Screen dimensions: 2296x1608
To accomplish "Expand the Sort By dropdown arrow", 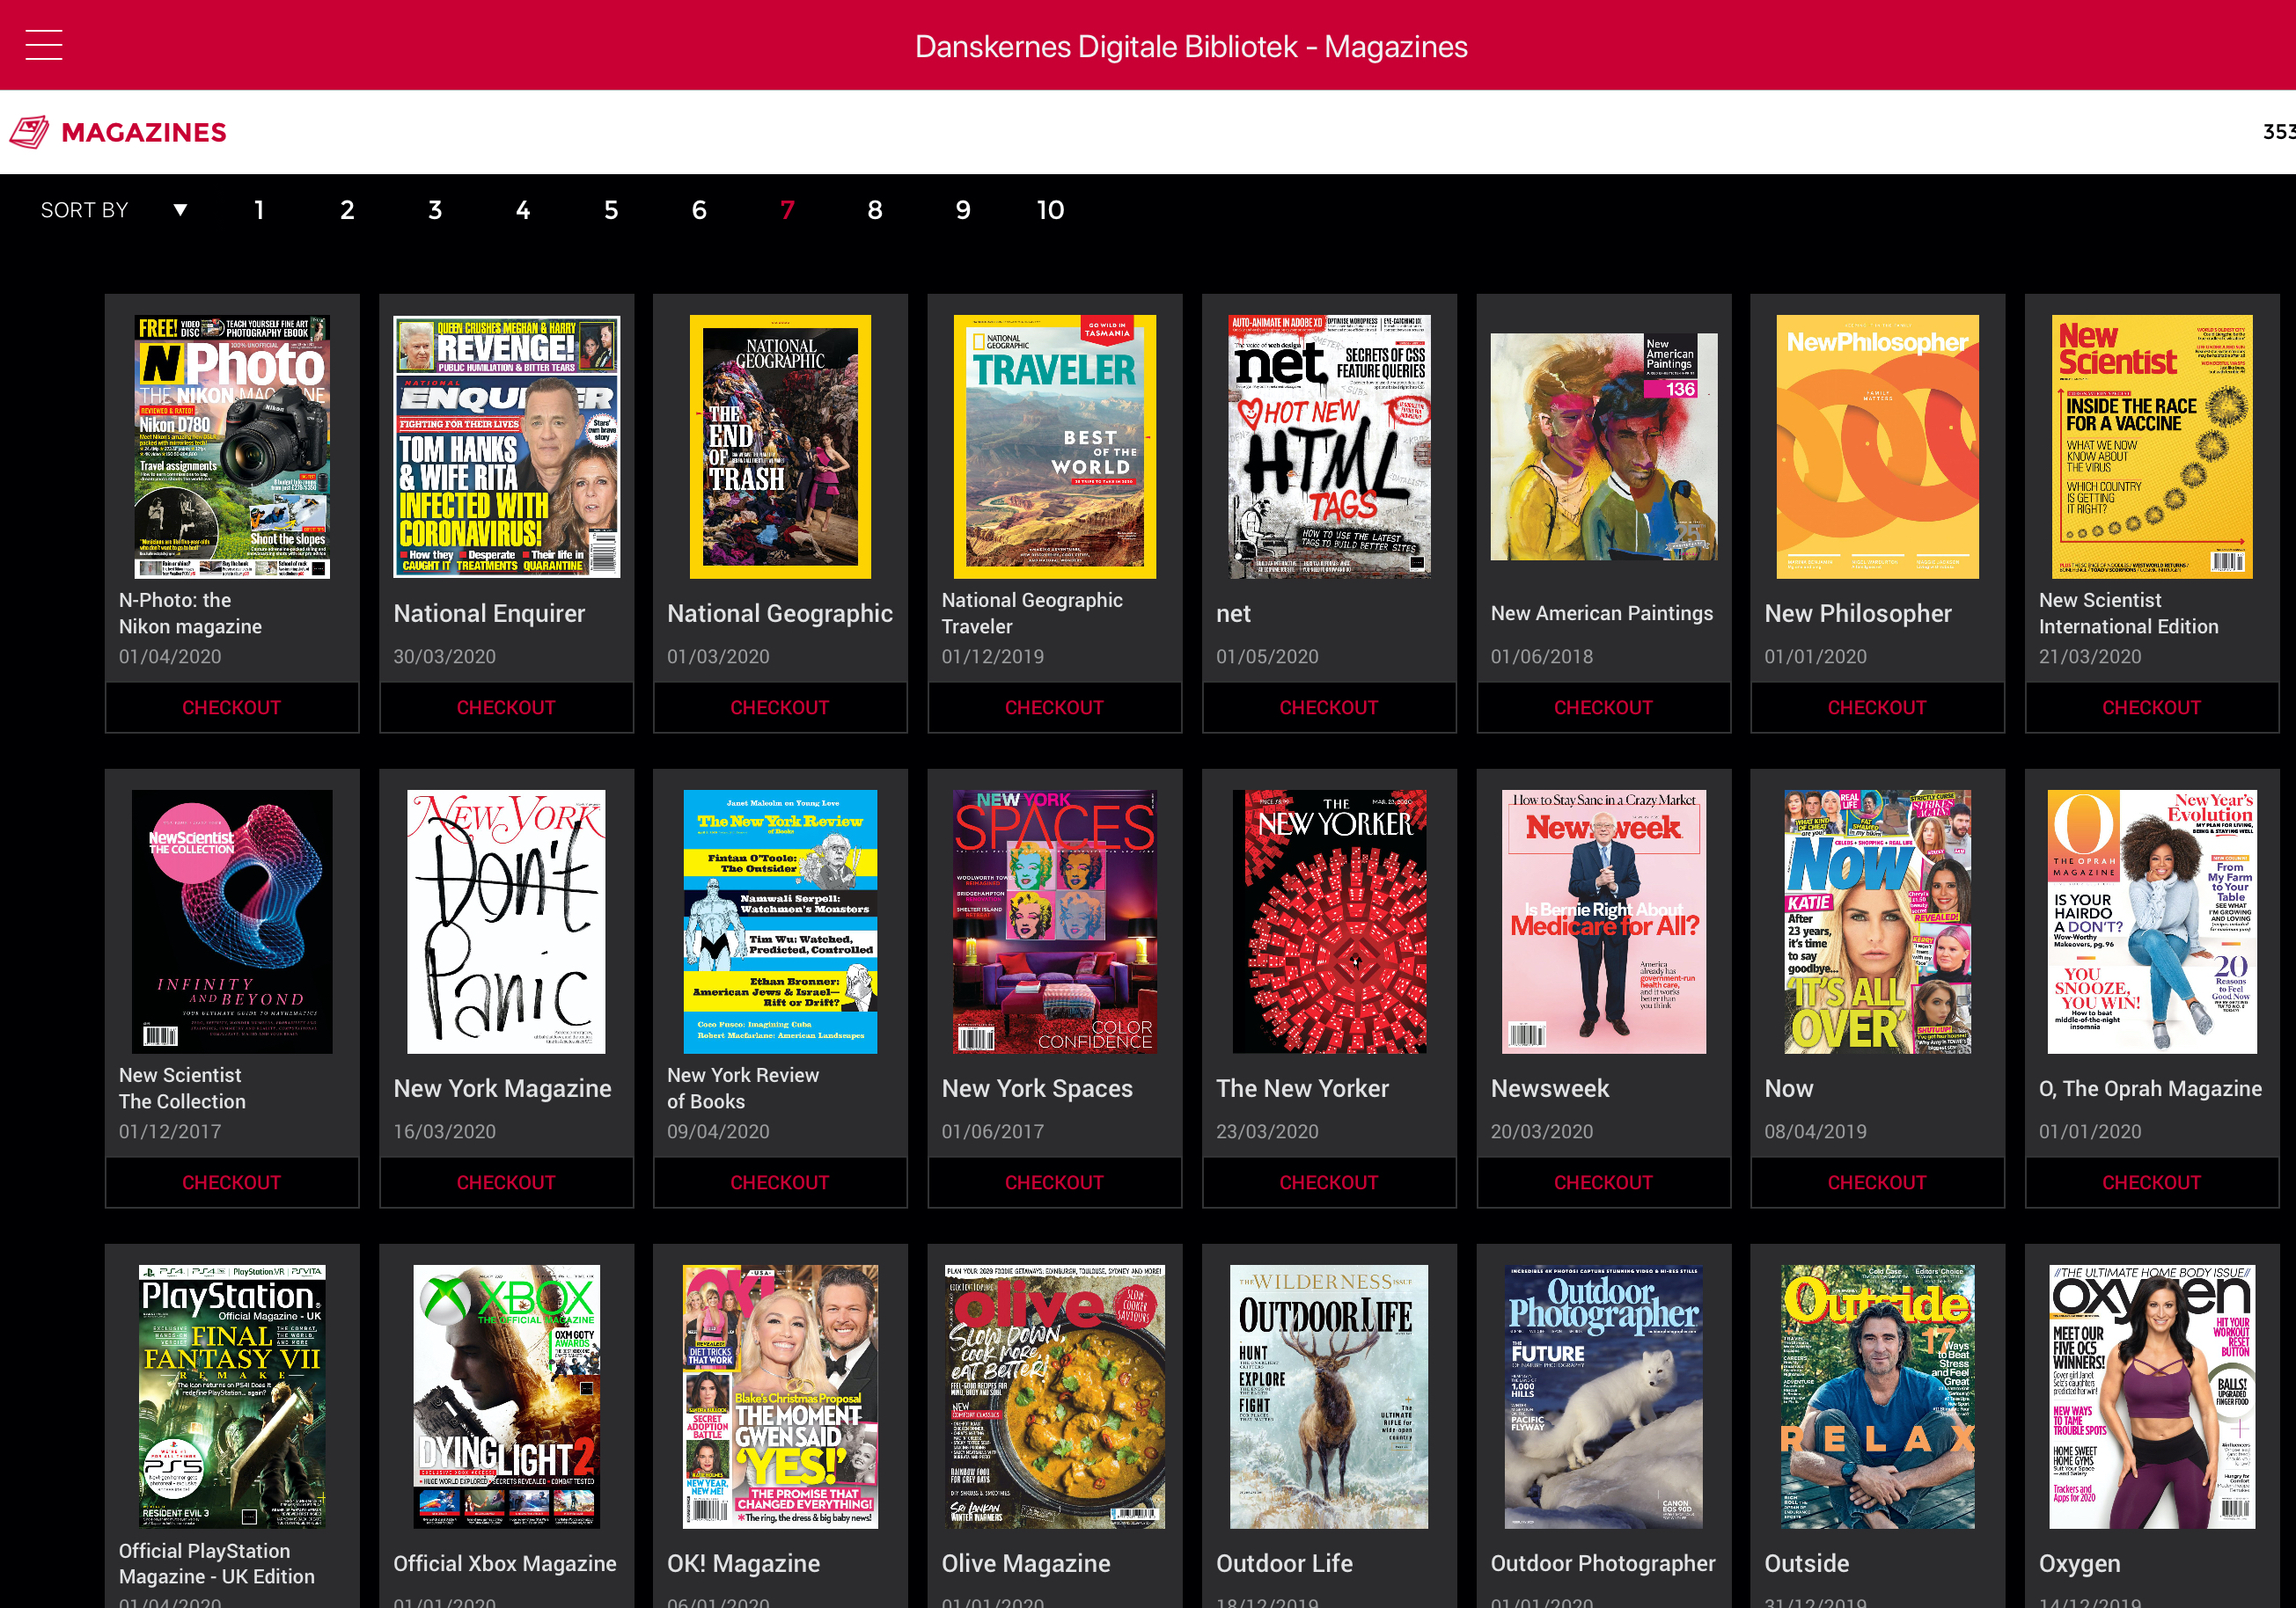I will pos(180,210).
